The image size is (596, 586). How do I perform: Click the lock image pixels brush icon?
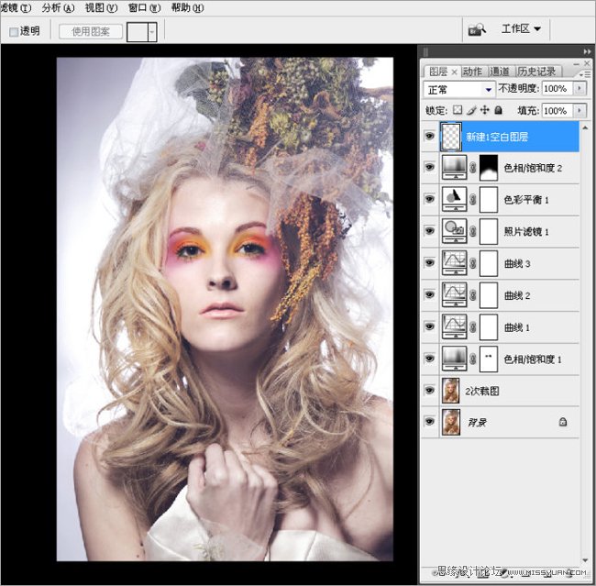point(471,110)
